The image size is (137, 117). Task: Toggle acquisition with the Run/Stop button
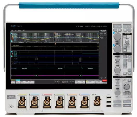click(118, 26)
